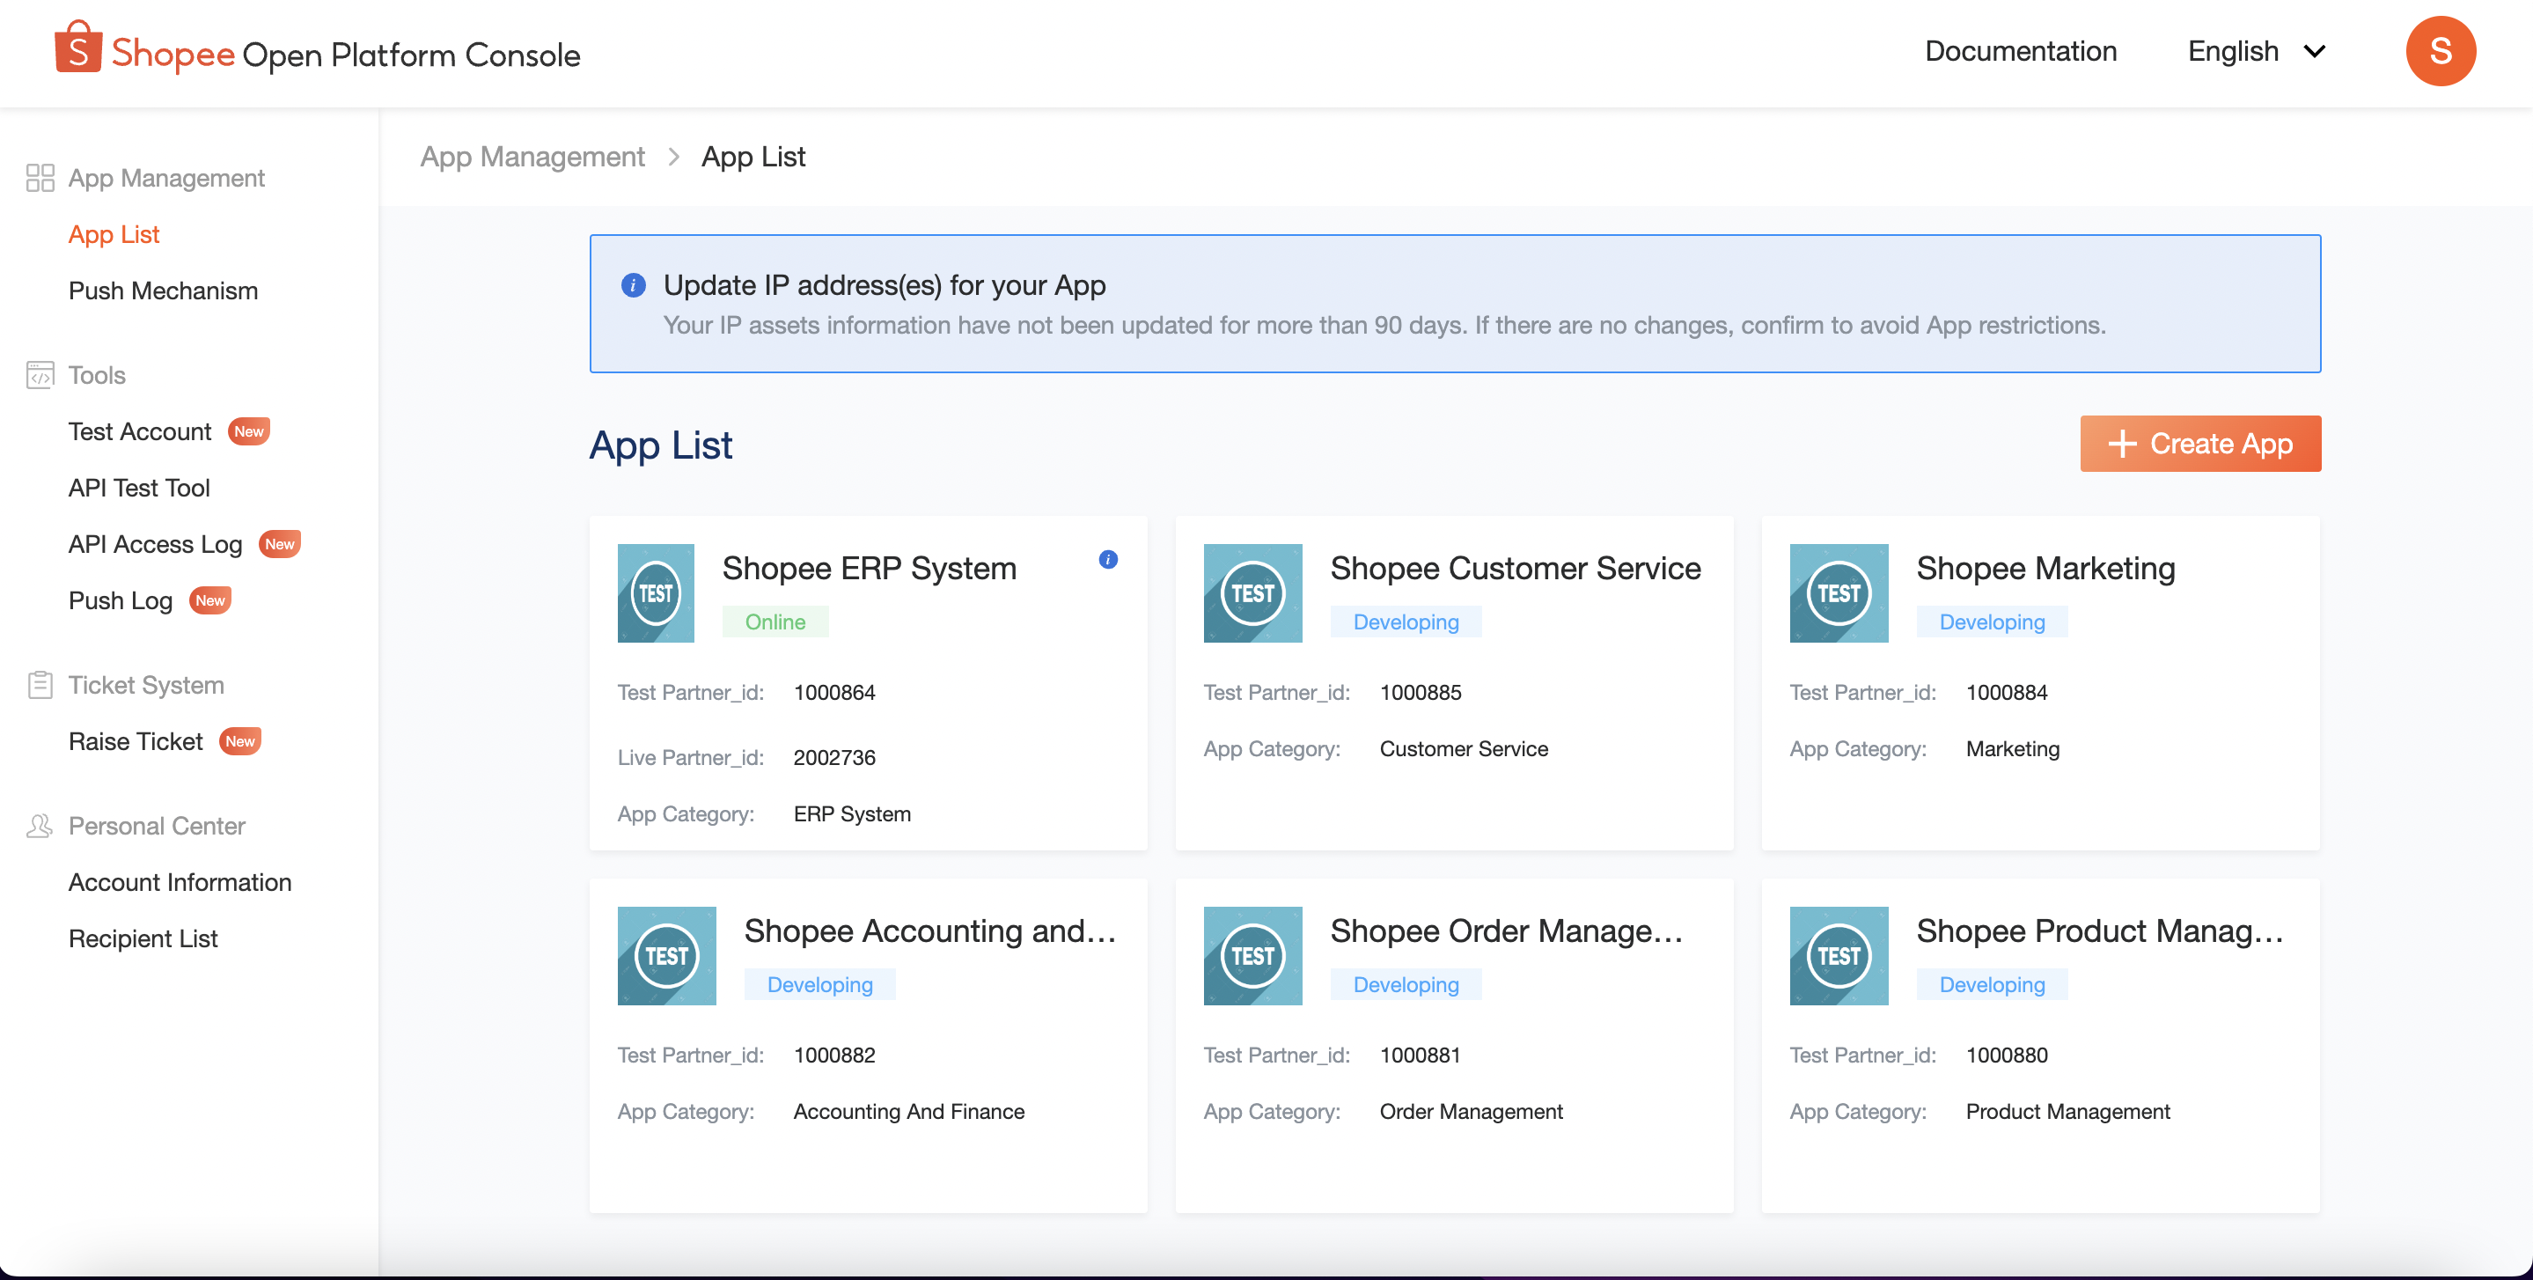Click the Shopee shopping bag logo
Screen dimensions: 2533x1280
click(x=77, y=48)
